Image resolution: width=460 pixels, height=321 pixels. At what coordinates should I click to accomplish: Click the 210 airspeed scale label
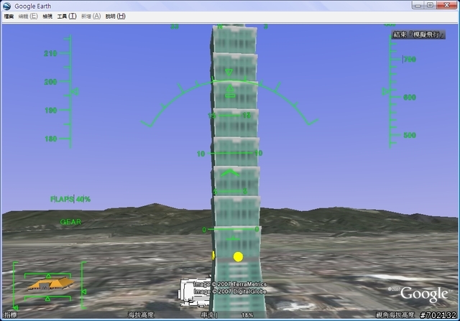pyautogui.click(x=50, y=53)
